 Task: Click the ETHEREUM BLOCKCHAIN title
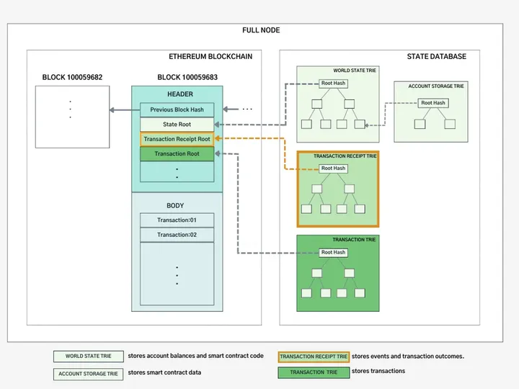point(210,56)
